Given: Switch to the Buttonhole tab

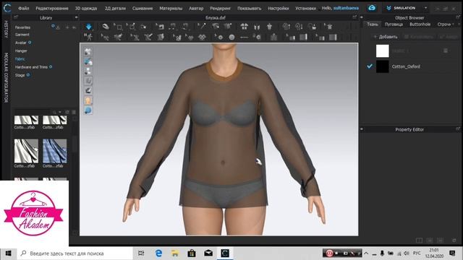Looking at the screenshot, I should [420, 25].
